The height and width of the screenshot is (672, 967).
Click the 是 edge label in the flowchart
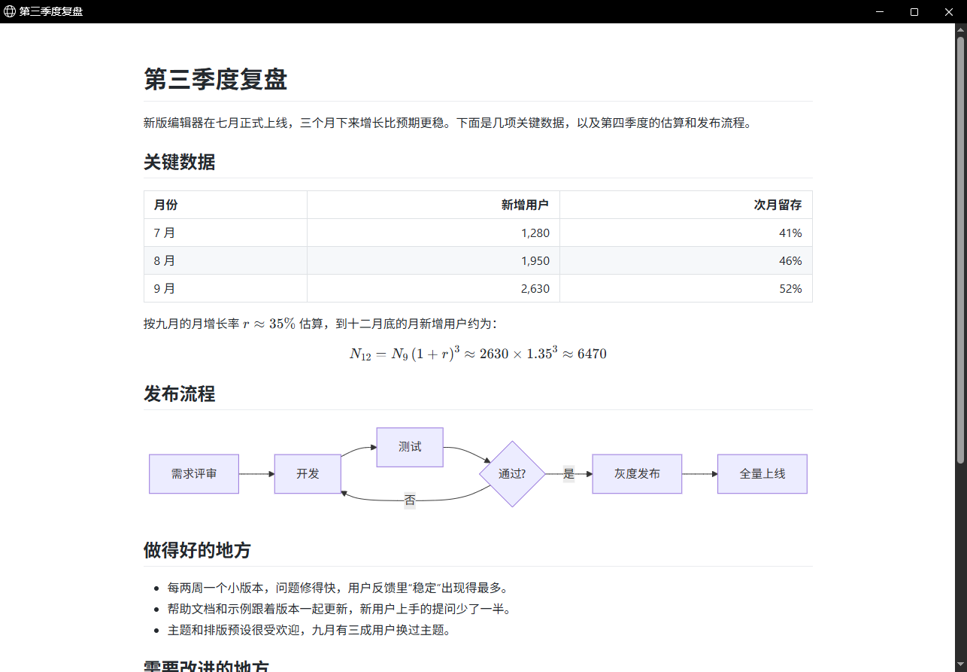click(x=568, y=474)
